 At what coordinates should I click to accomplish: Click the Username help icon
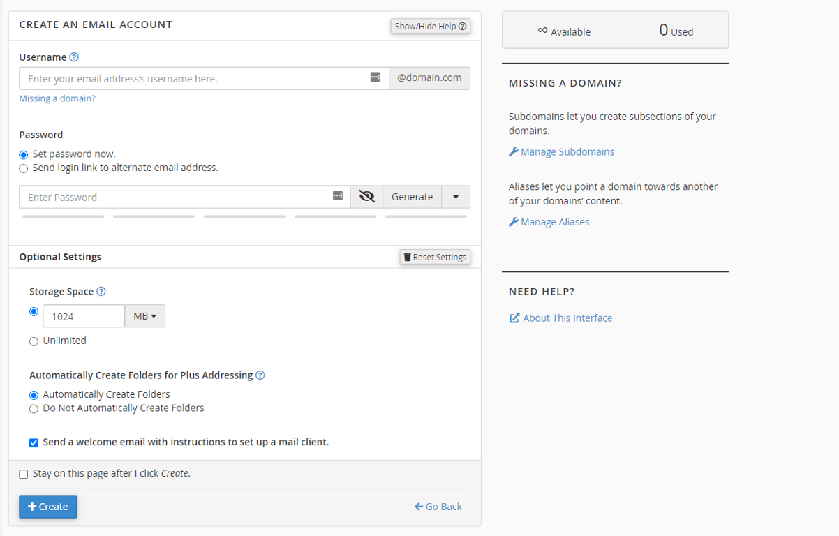[x=75, y=57]
